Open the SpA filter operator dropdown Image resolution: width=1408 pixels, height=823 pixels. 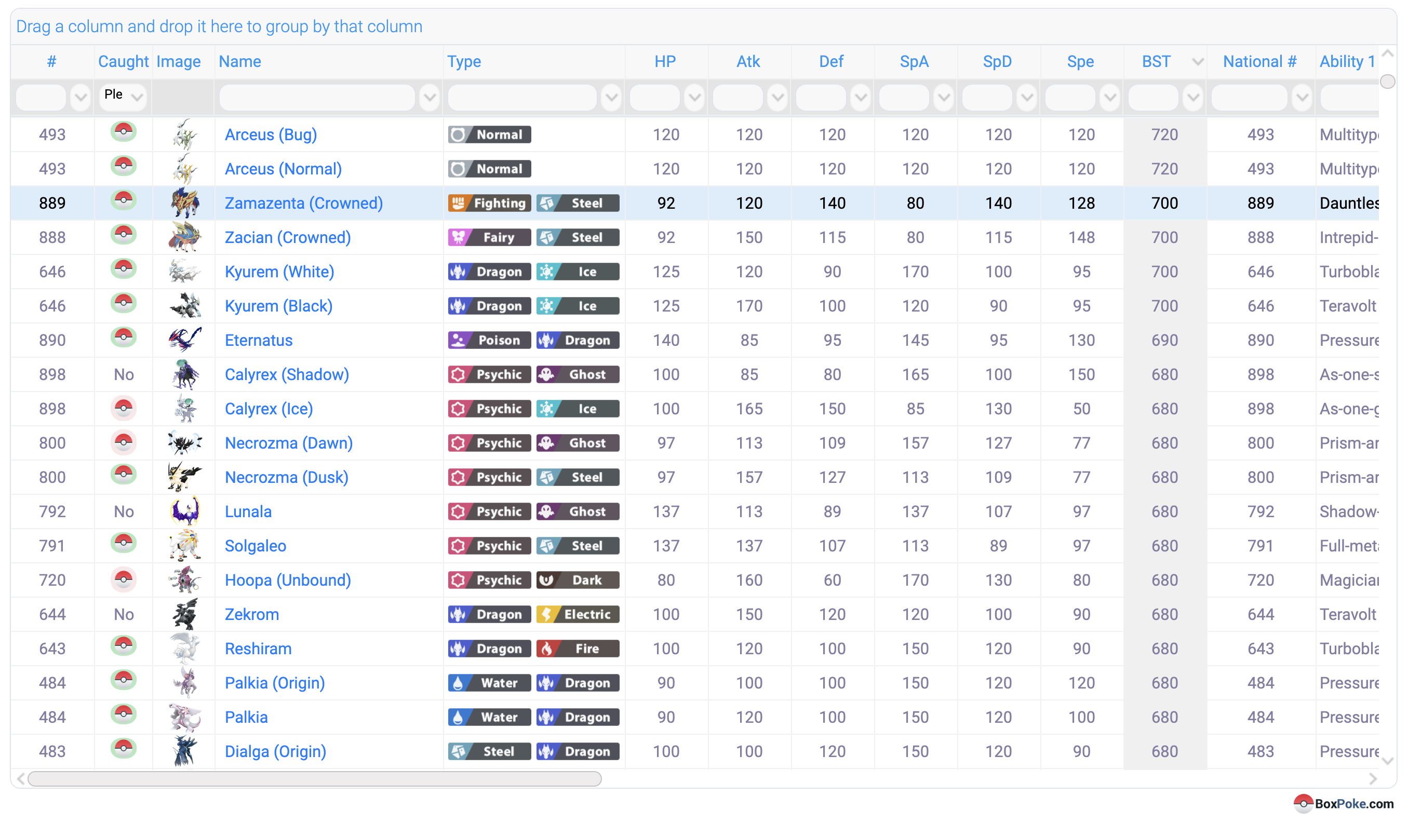click(944, 97)
